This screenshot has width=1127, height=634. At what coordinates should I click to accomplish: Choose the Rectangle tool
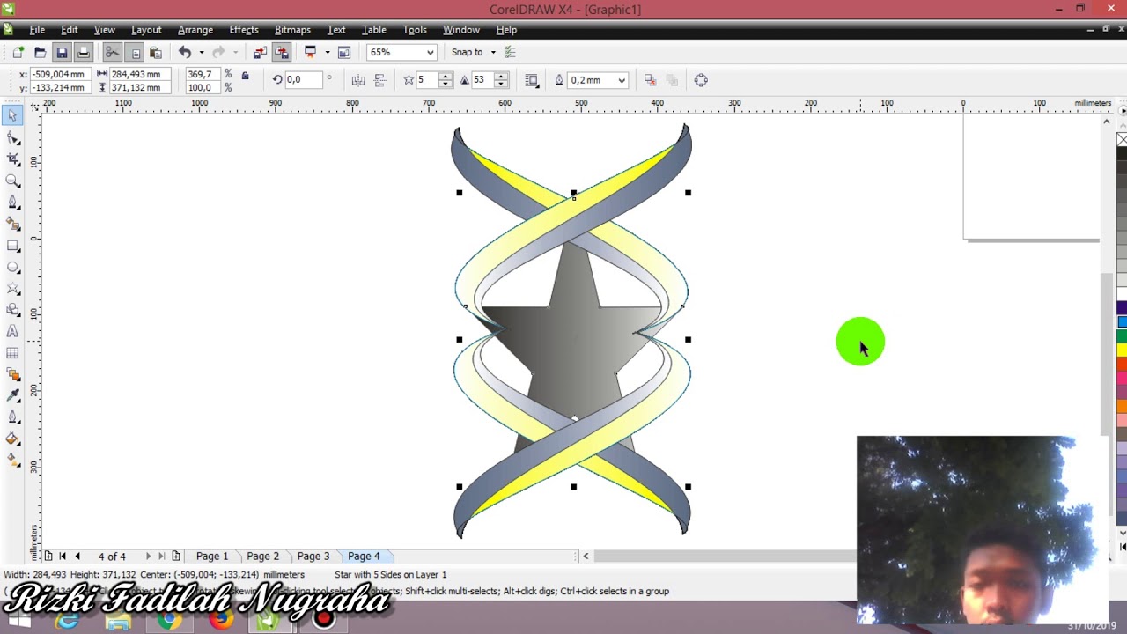pyautogui.click(x=12, y=246)
